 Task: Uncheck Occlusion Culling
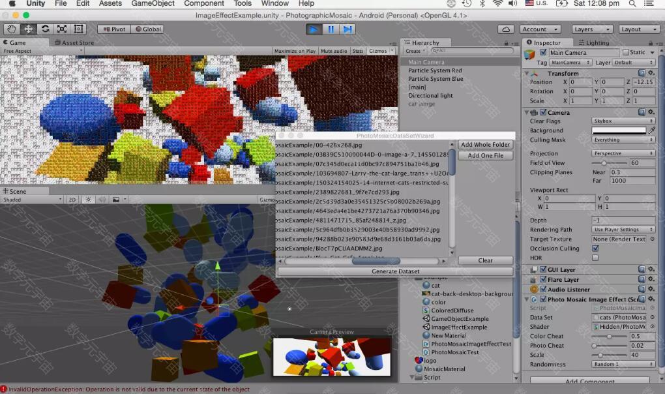coord(595,249)
